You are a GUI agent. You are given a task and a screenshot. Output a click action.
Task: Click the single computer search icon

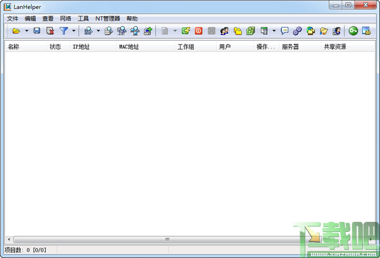tap(122, 31)
